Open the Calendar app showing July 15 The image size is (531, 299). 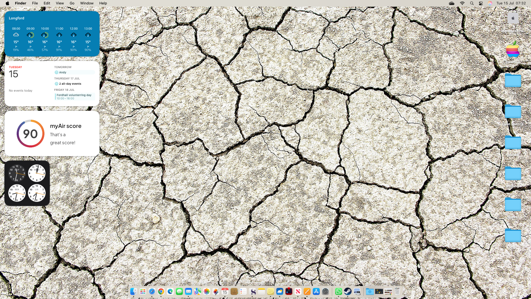coord(225,291)
